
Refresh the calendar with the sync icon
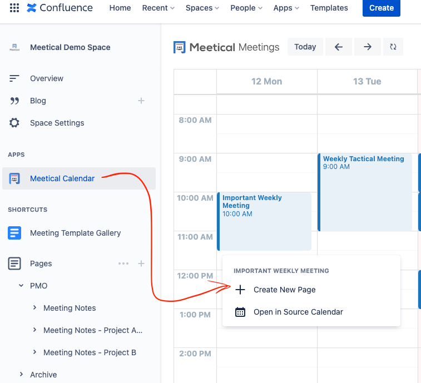(393, 47)
